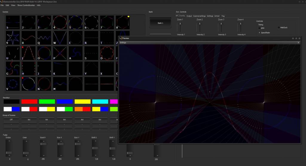Viewport: 306px width, 166px height.
Task: Select the full circle scene labeled 4
Action: (x=60, y=22)
